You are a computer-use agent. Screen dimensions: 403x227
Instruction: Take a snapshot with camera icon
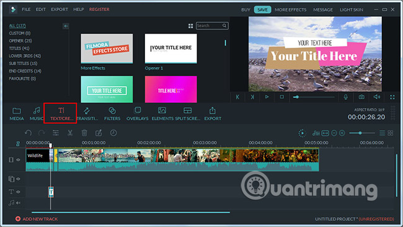361,97
